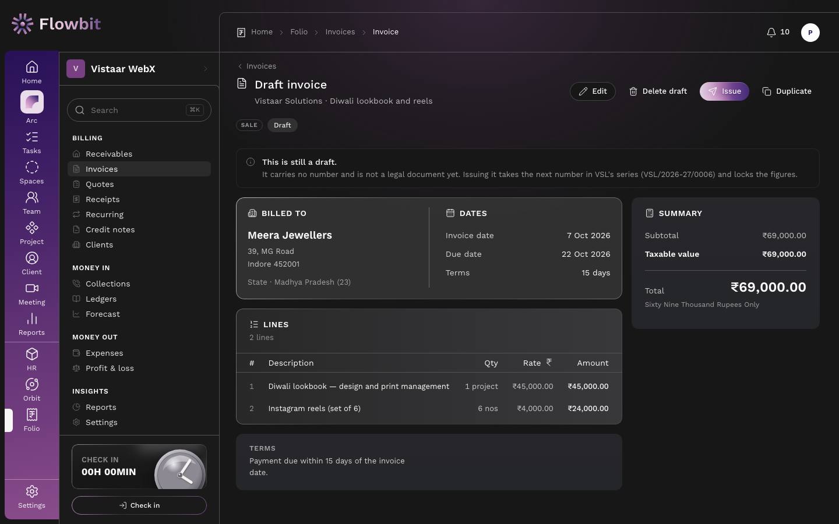This screenshot has width=839, height=524.
Task: Open Settings under Insights in sidebar
Action: coord(139,422)
